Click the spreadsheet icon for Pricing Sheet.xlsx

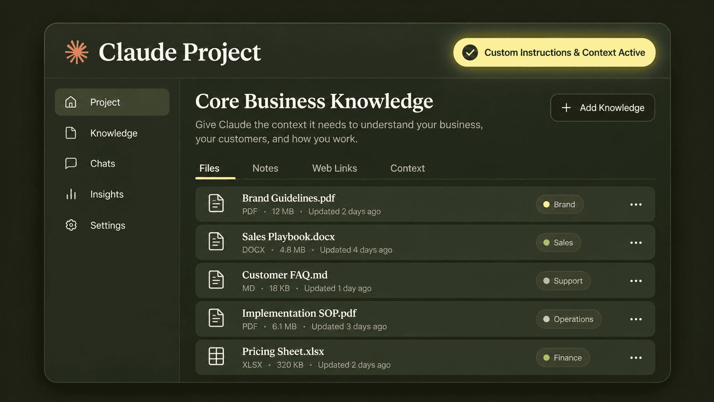click(x=216, y=356)
